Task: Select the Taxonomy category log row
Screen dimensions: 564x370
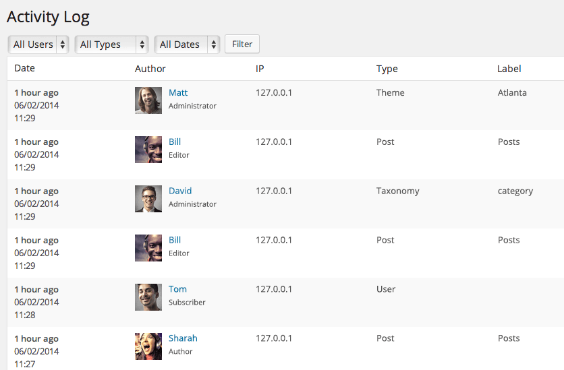Action: coord(285,204)
